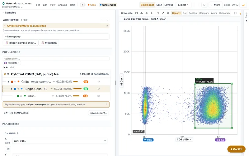249x156 pixels.
Task: Click the workspace previous arrow
Action: (102, 20)
